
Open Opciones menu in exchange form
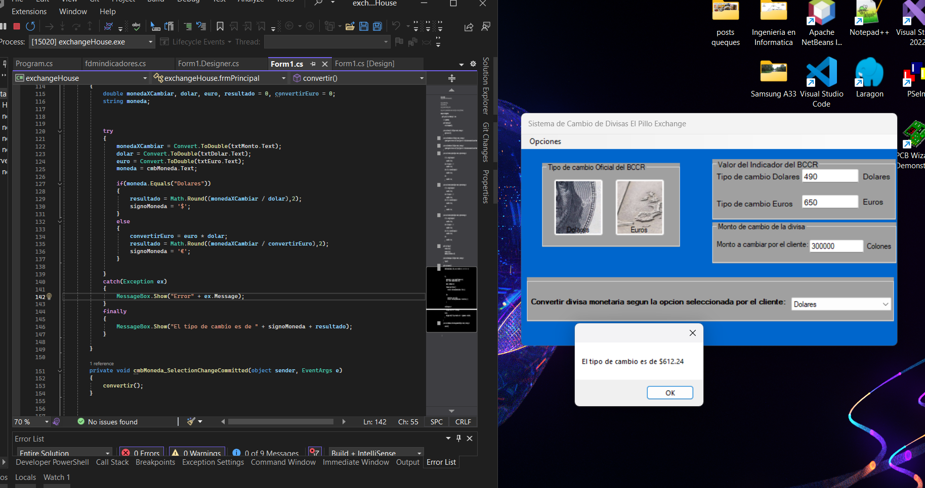tap(545, 141)
